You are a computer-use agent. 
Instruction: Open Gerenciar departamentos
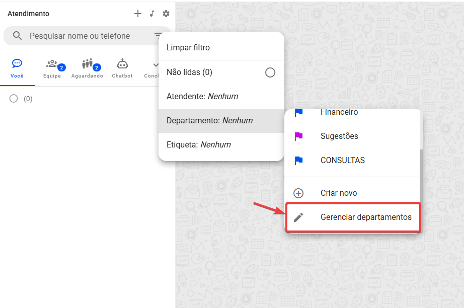click(353, 217)
